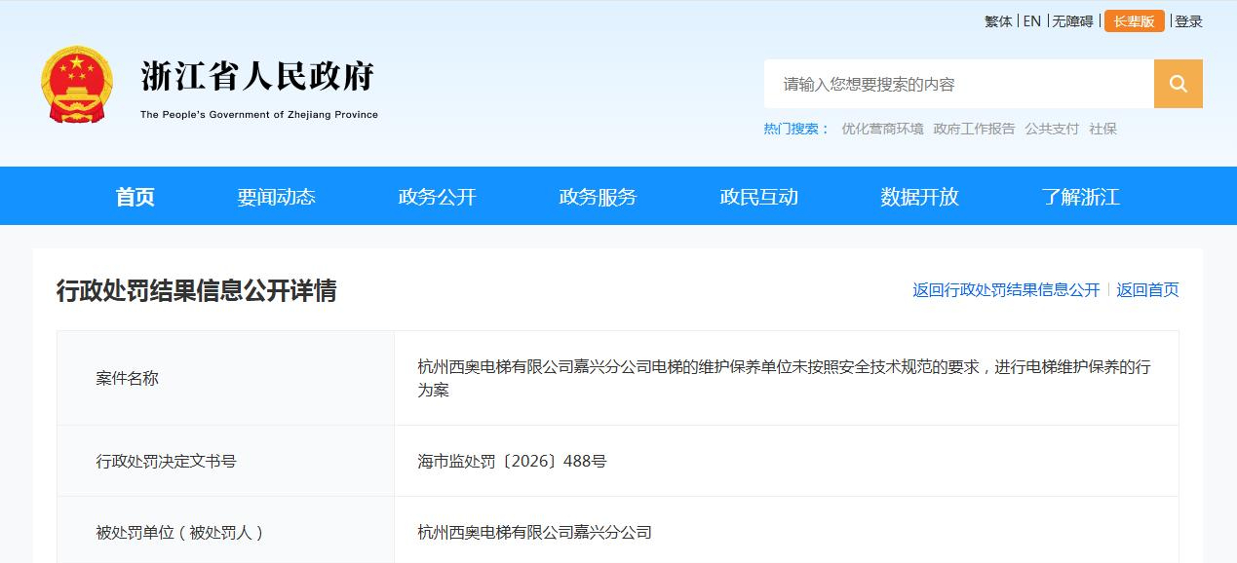Click the 被处罚单位（被处罚人） row label
The height and width of the screenshot is (563, 1237).
point(179,532)
